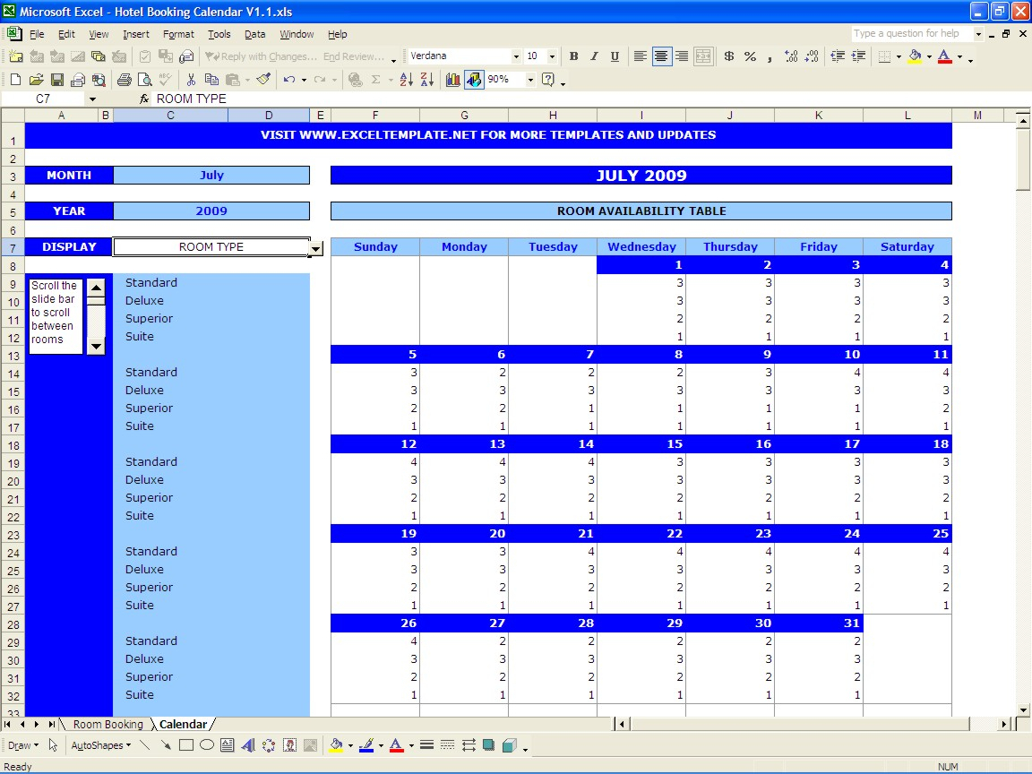Toggle Italic formatting
This screenshot has height=774, width=1032.
pos(594,56)
